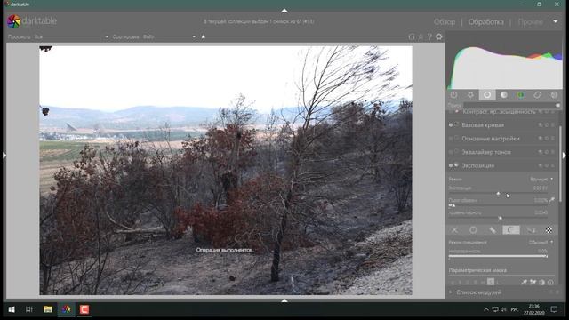
Task: Open the effects modules group icon
Action: (554, 95)
